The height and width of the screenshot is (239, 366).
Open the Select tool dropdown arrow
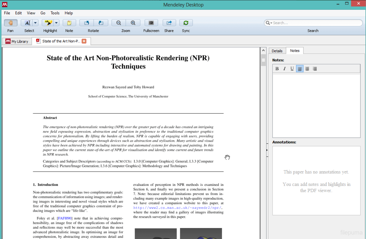tap(35, 23)
